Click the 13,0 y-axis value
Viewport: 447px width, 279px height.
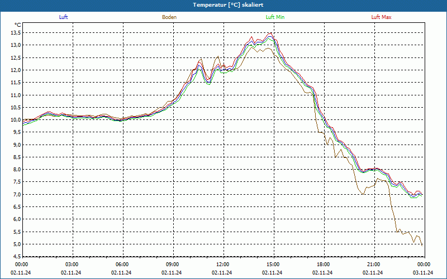point(16,45)
